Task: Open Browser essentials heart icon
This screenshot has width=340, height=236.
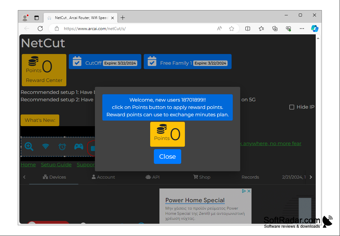Action: 288,29
